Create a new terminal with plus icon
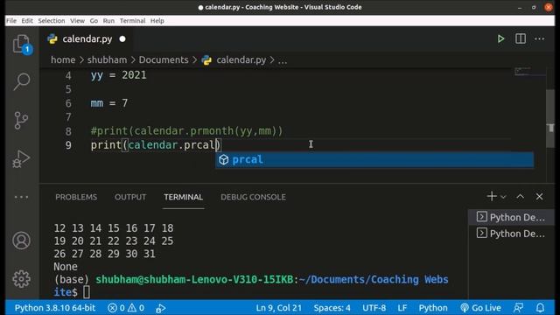The height and width of the screenshot is (315, 560). click(492, 196)
